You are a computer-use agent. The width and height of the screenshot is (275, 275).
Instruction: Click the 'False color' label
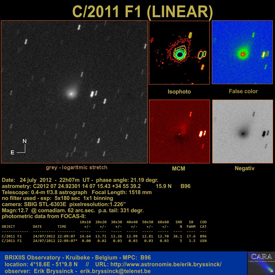click(x=243, y=92)
